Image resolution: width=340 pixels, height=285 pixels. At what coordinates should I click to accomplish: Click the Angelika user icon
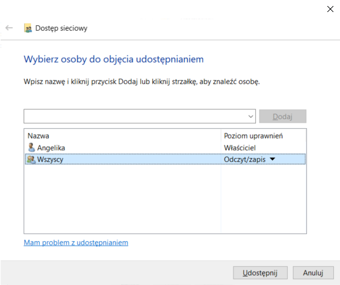point(31,147)
